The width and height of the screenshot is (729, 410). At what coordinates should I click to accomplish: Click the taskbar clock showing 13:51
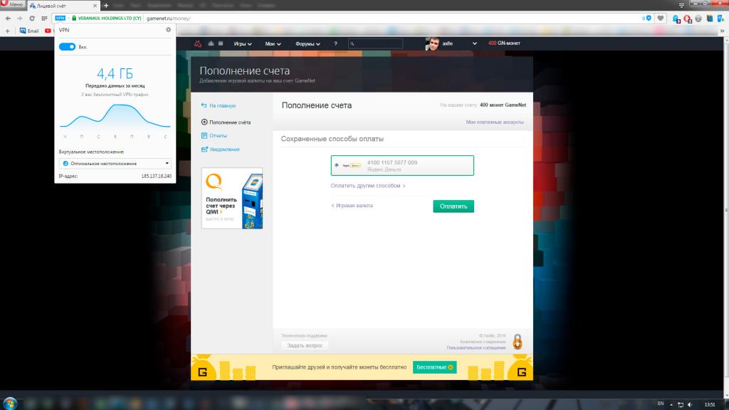(x=710, y=404)
